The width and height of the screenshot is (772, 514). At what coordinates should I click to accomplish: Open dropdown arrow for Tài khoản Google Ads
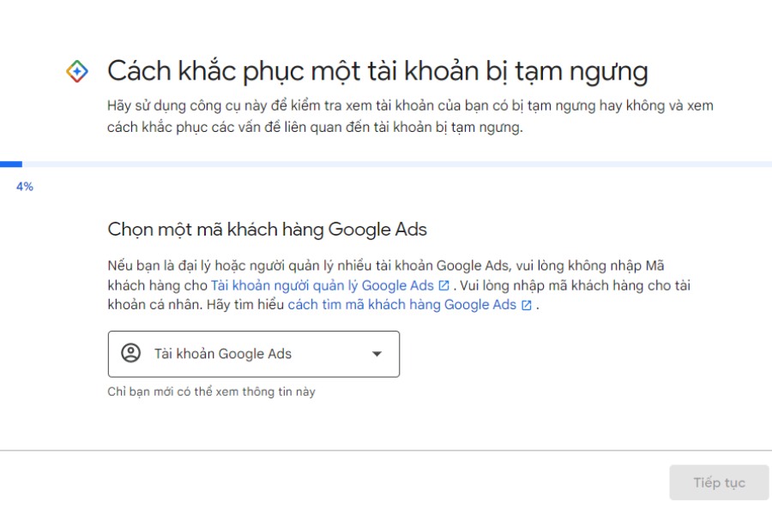[x=377, y=354]
